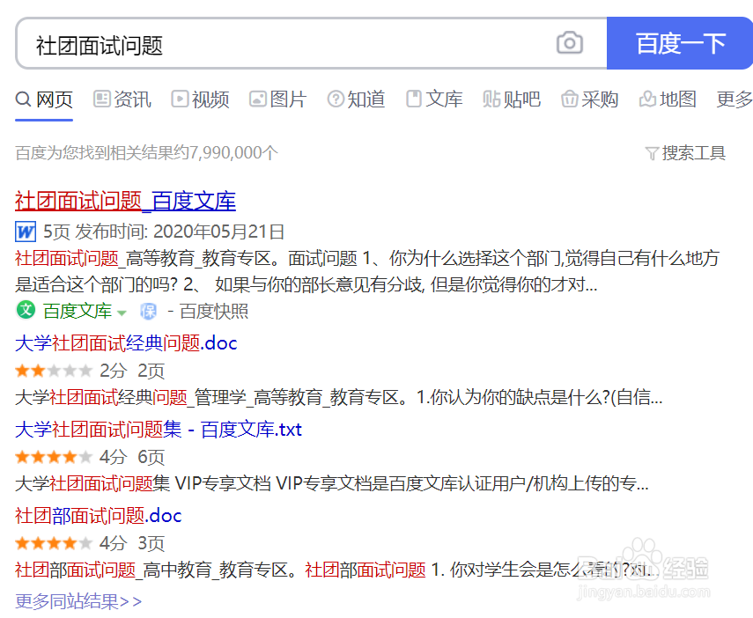The width and height of the screenshot is (753, 618).
Task: Switch to the 资讯 tab
Action: click(122, 99)
